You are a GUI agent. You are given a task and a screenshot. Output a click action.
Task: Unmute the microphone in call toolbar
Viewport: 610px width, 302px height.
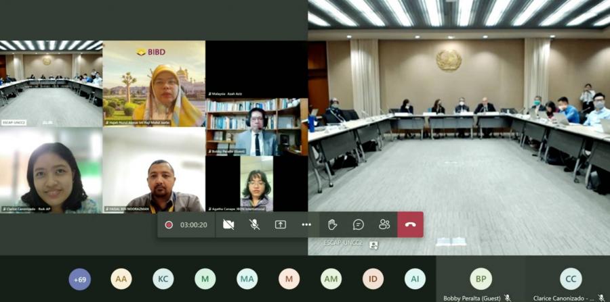[254, 225]
